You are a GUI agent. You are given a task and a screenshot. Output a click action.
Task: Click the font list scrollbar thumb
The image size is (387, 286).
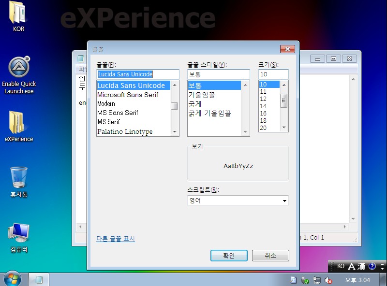tap(175, 106)
